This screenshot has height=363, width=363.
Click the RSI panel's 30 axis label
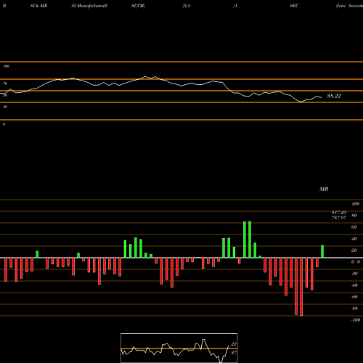pos(5,107)
